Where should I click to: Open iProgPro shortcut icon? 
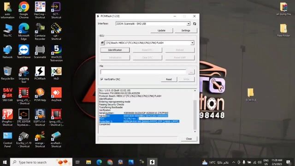tap(7, 118)
